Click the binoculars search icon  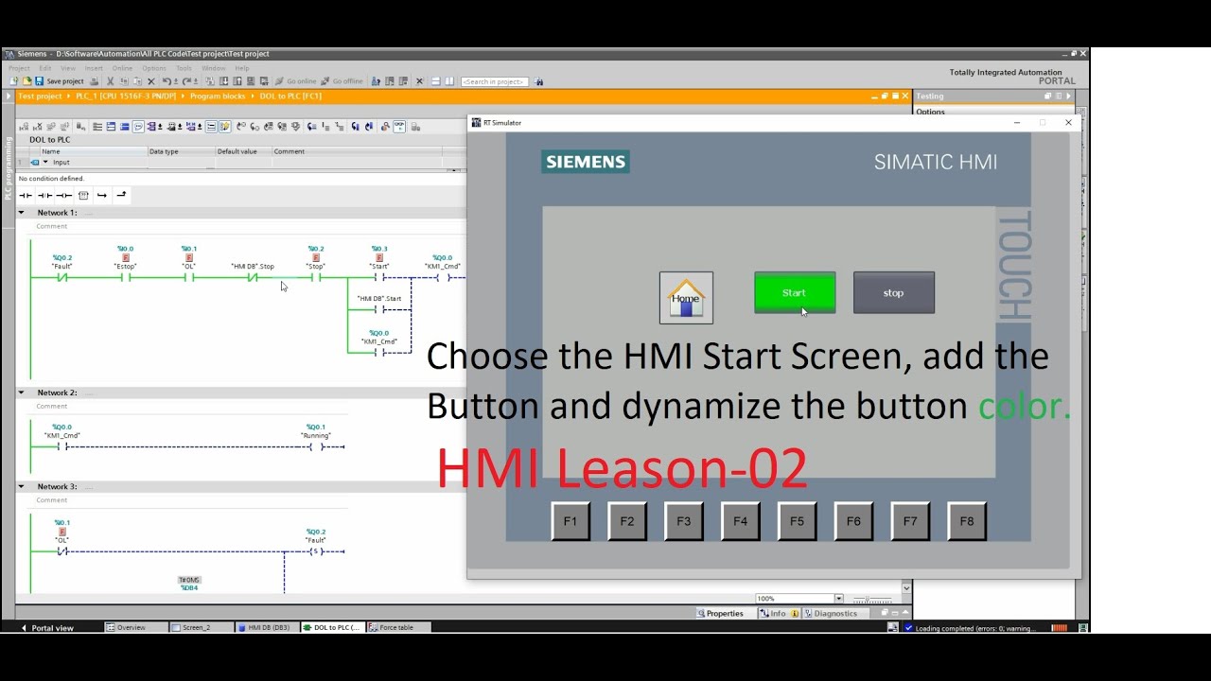pyautogui.click(x=539, y=81)
